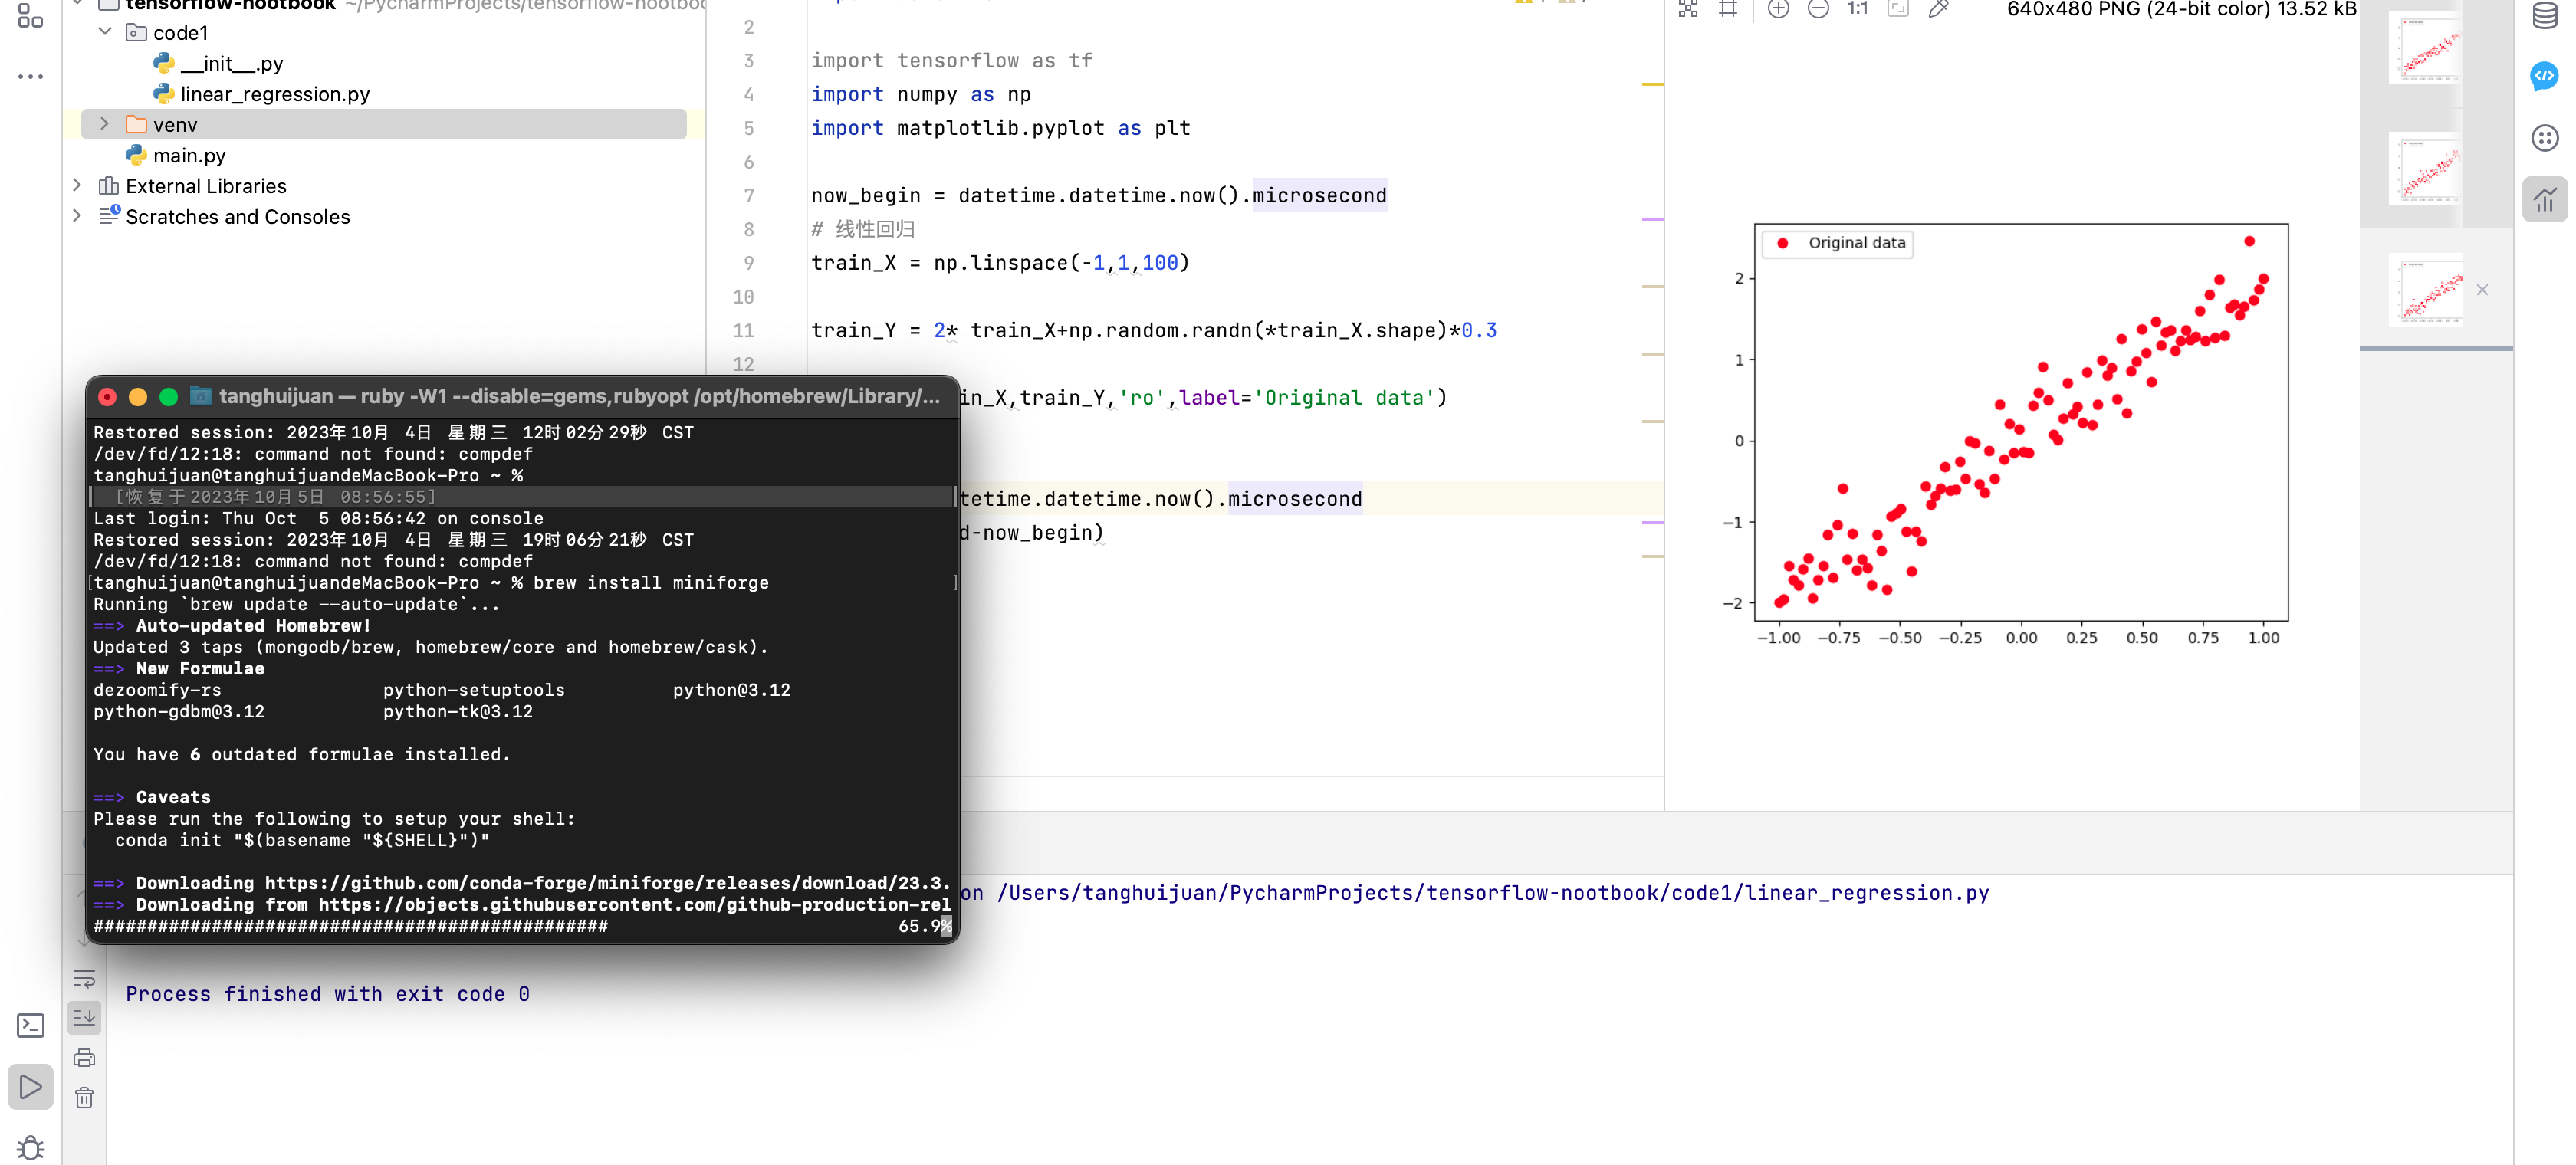
Task: Clear console with the trash icon
Action: 84,1097
